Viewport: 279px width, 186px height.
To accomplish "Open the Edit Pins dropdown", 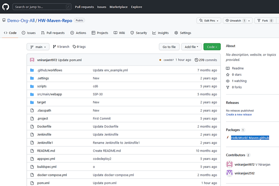I will pyautogui.click(x=209, y=21).
